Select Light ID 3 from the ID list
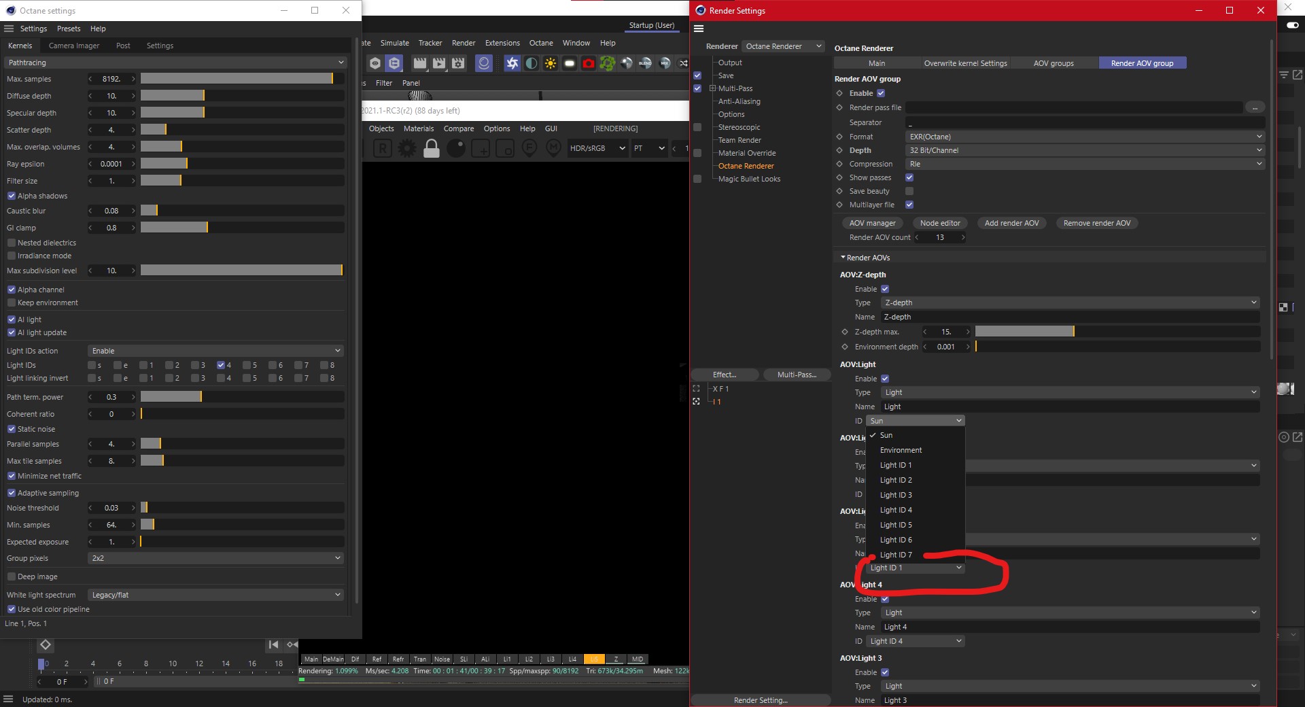 tap(896, 495)
